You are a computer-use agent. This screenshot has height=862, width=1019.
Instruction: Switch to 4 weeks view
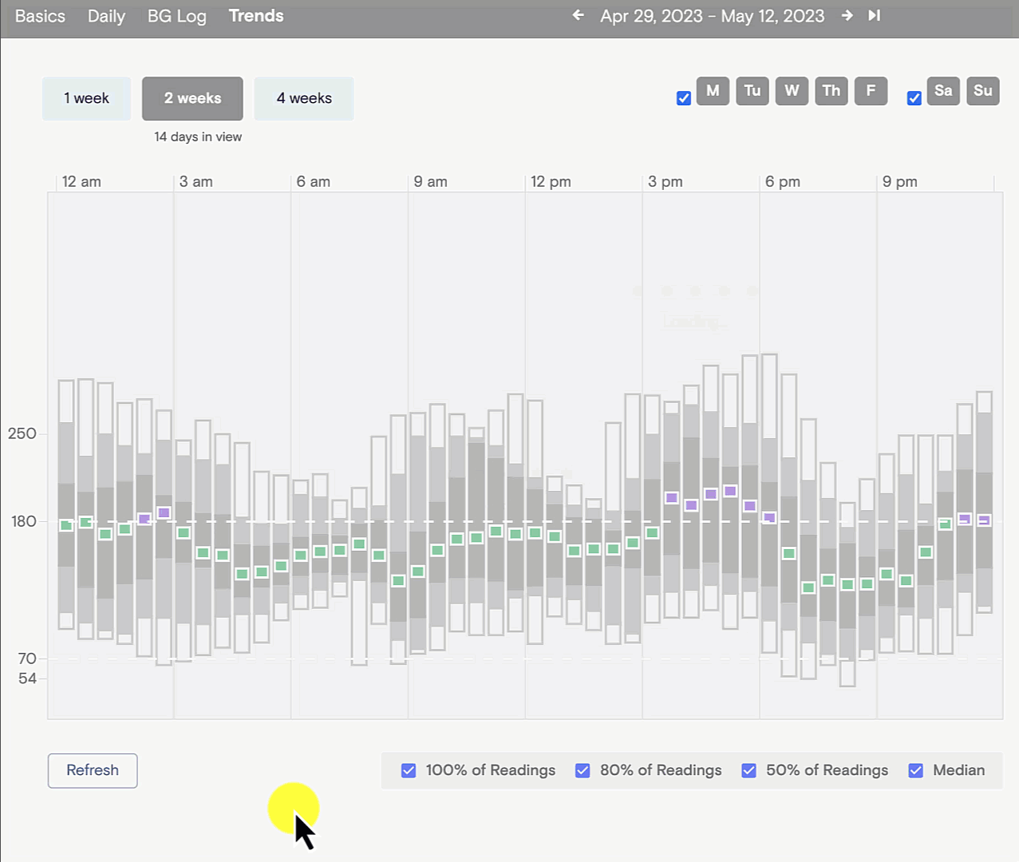click(x=304, y=98)
